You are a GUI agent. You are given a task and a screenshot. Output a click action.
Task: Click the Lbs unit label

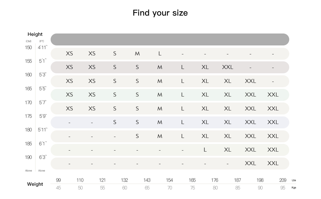[x=294, y=180]
